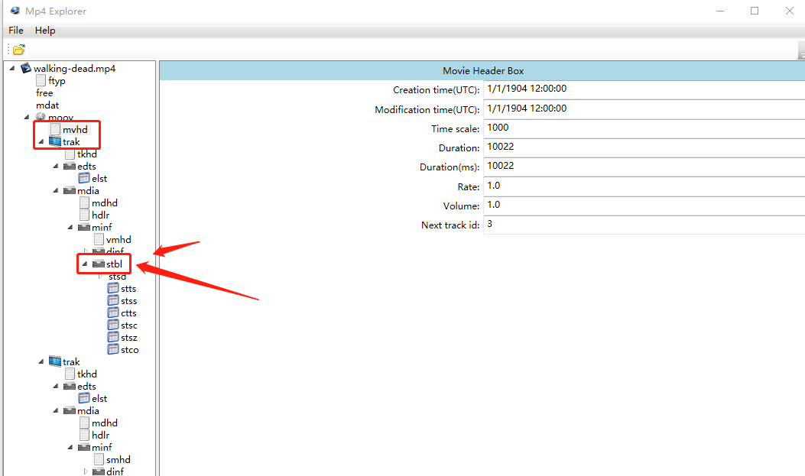Select the mdat tree entry
805x476 pixels.
point(47,105)
